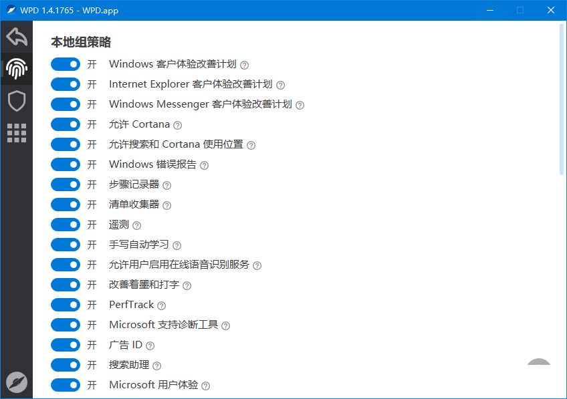
Task: Turn off 广告 ID switch
Action: [66, 345]
